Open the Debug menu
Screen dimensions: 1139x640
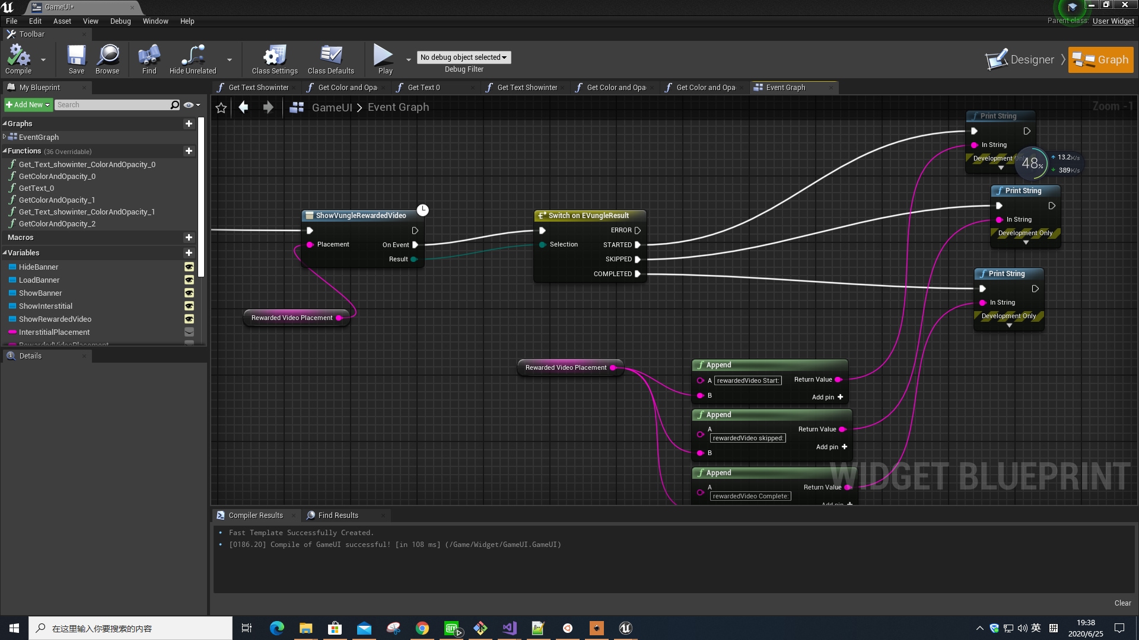(x=120, y=21)
